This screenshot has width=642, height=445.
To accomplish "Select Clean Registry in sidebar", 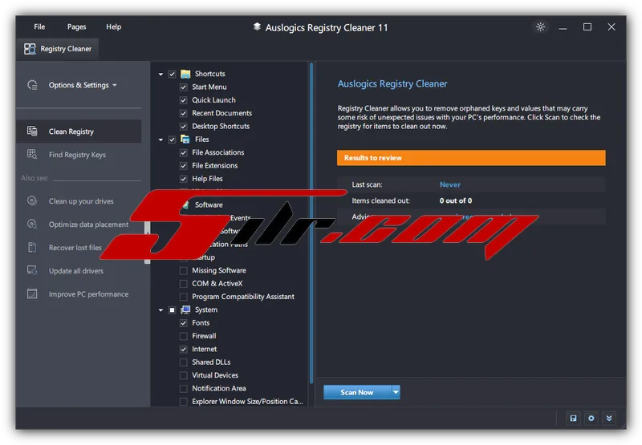I will [x=79, y=131].
